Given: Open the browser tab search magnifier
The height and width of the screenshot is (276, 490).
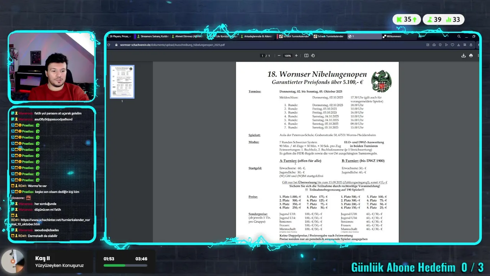Looking at the screenshot, I should [459, 36].
